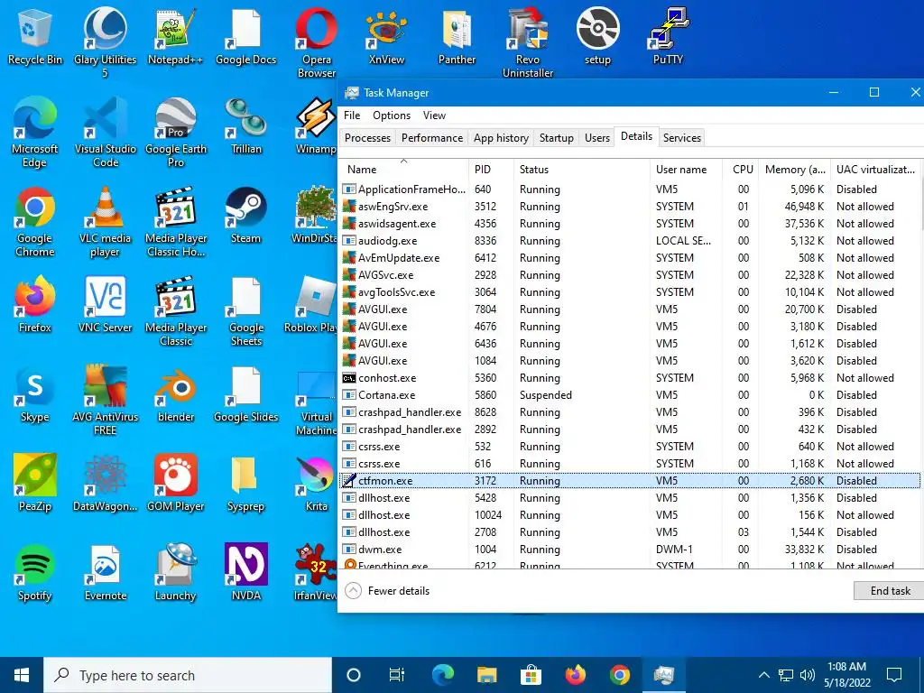The width and height of the screenshot is (924, 693).
Task: Sort processes by PID column header
Action: click(492, 169)
